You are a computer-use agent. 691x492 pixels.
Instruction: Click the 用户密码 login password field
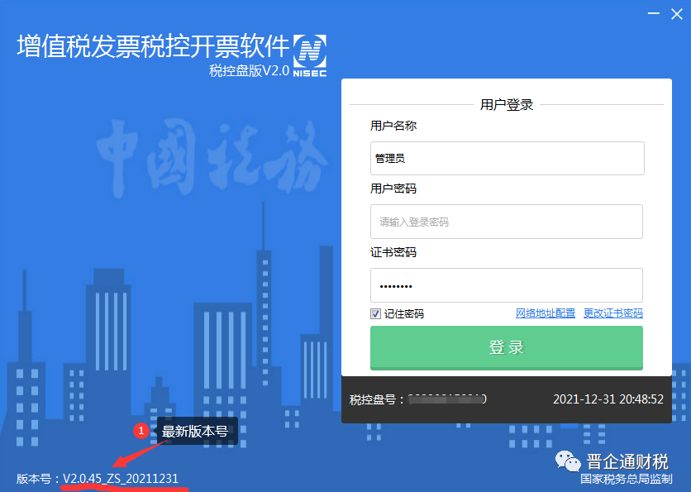[507, 222]
